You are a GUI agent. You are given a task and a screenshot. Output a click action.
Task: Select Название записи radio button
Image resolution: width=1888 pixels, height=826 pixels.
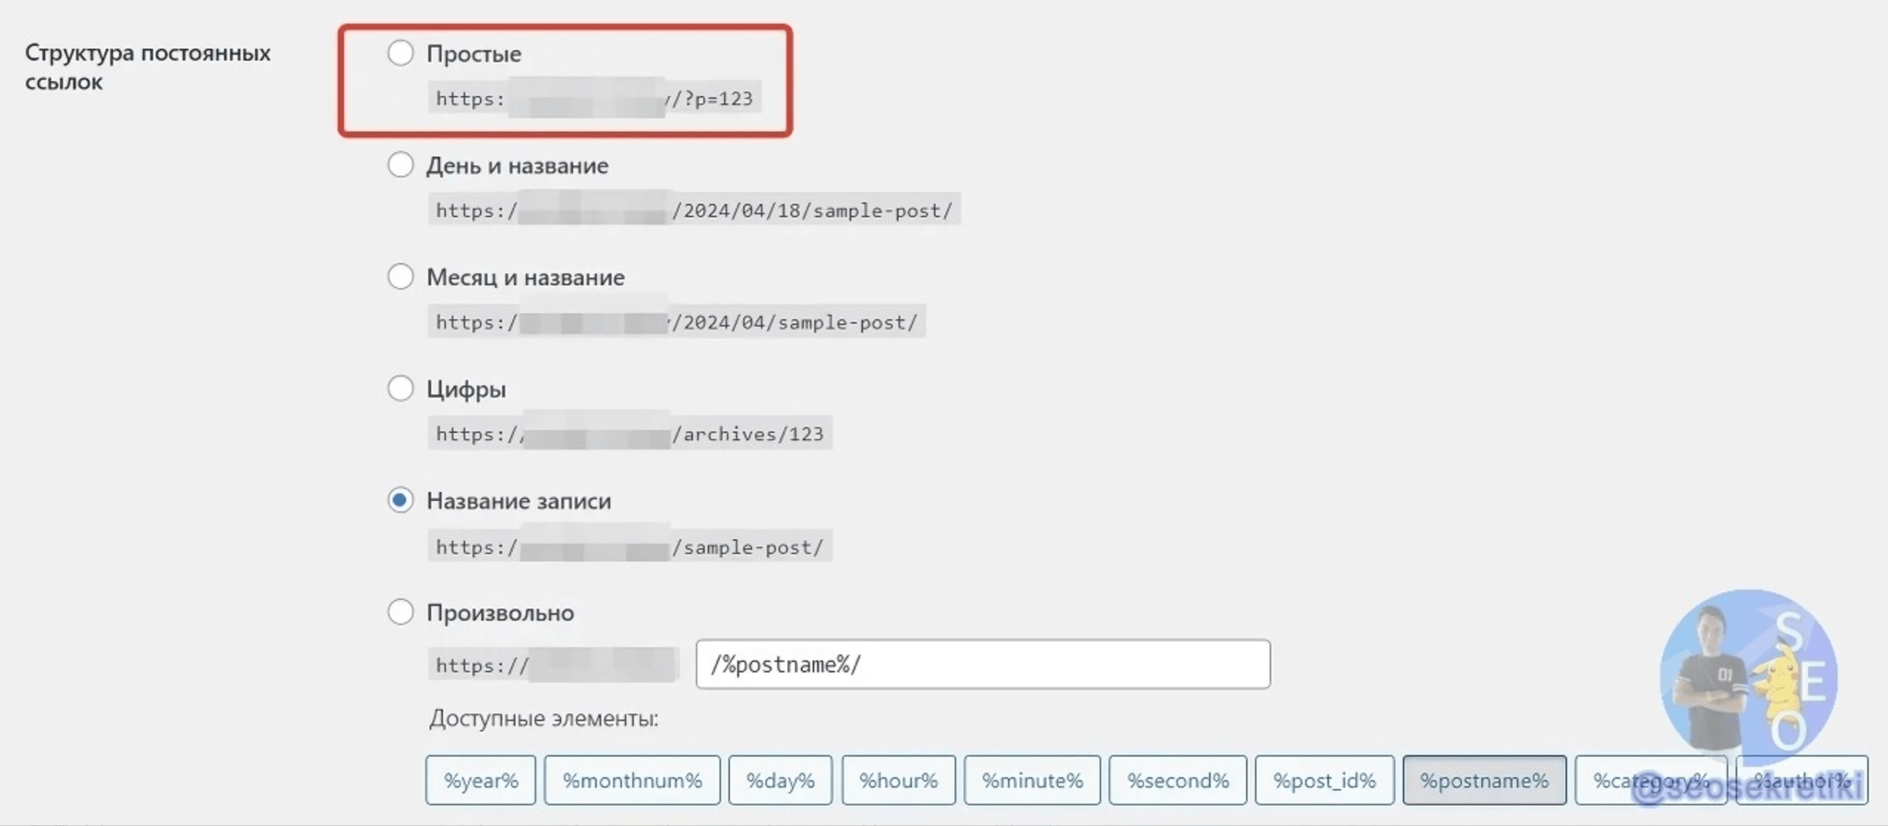click(400, 501)
